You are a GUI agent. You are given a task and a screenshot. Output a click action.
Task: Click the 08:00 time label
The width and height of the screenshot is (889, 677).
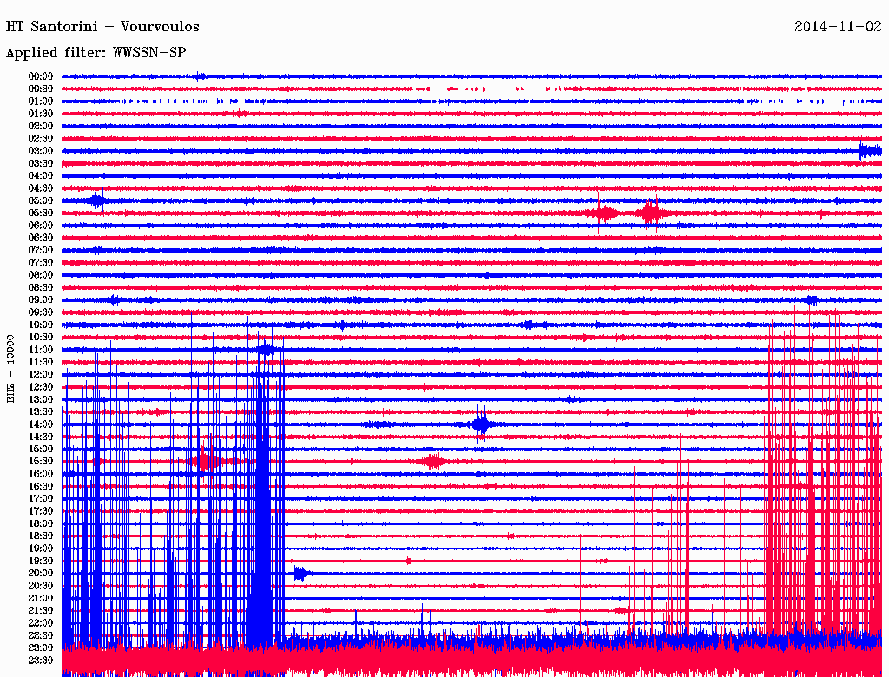(41, 275)
